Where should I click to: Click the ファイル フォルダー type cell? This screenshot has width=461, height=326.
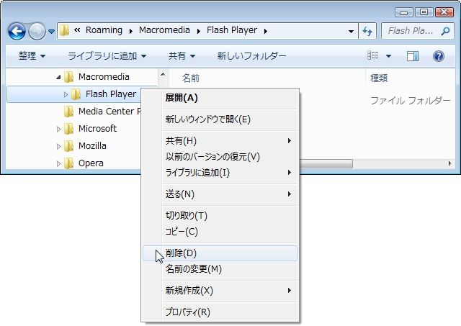click(410, 101)
